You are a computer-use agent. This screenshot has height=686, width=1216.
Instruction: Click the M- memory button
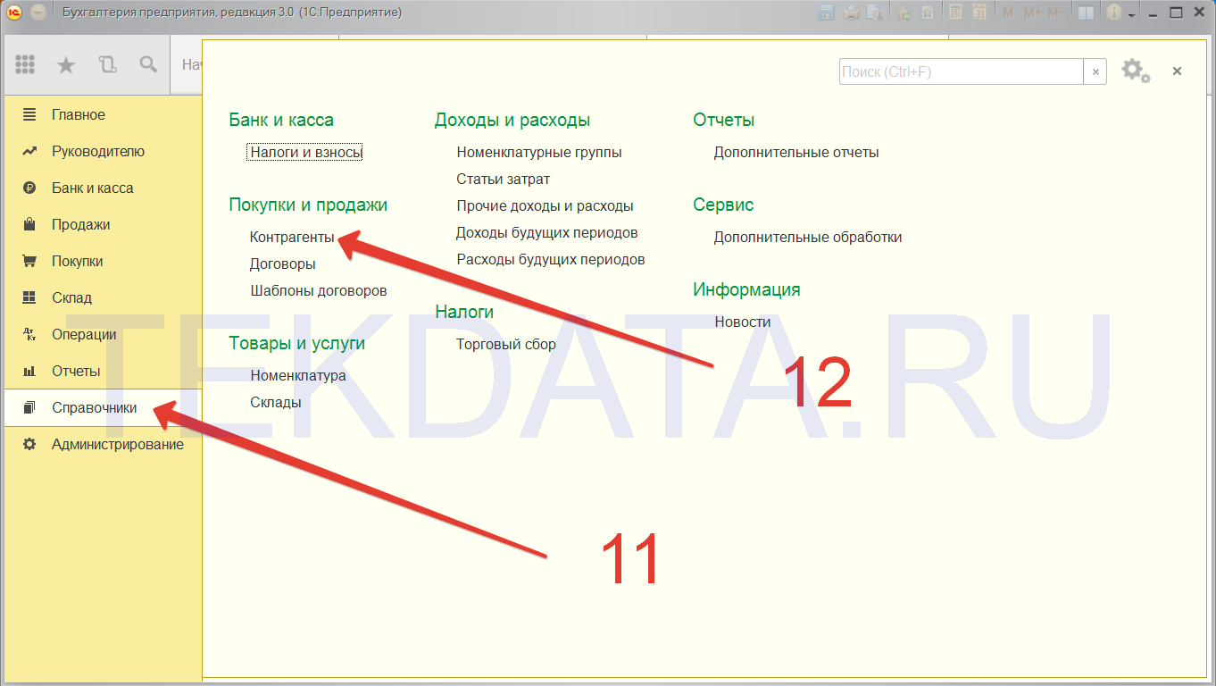(1056, 13)
